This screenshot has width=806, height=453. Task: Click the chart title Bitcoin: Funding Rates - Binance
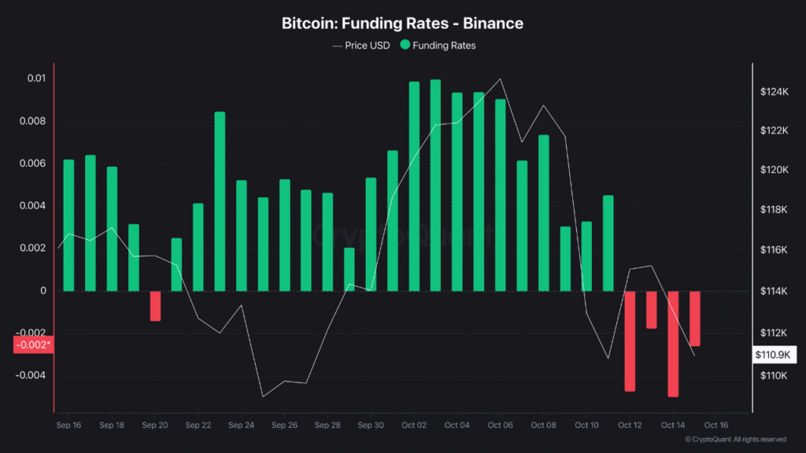[x=402, y=23]
